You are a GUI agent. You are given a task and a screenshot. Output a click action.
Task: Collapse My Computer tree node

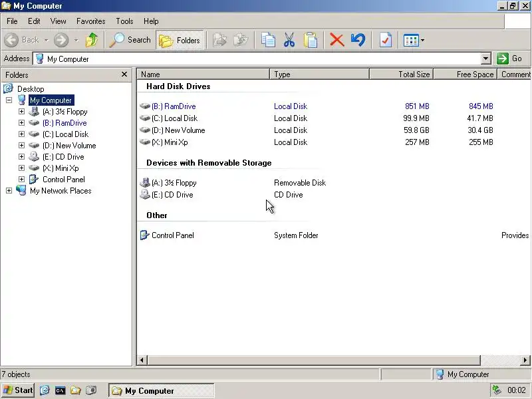[x=9, y=100]
